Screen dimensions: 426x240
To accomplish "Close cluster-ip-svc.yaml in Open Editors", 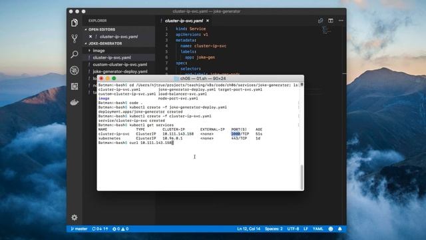I will tap(91, 37).
